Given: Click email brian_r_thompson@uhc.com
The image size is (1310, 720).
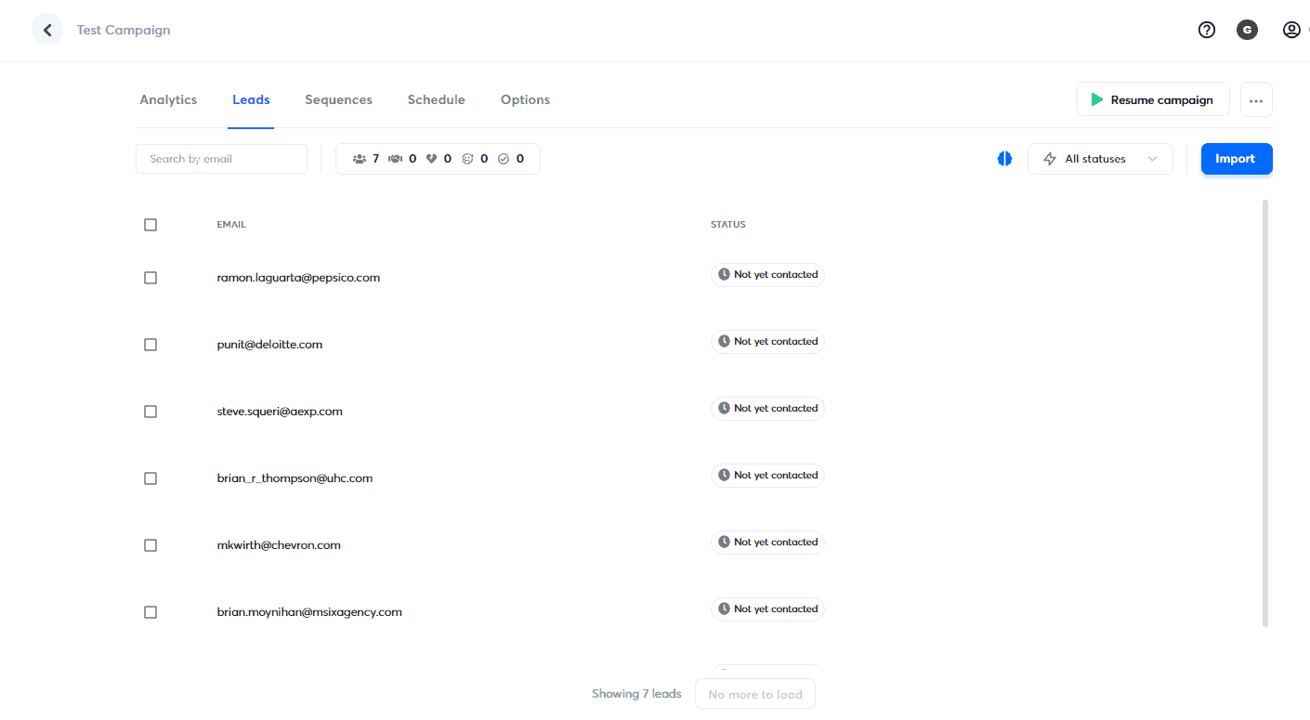Looking at the screenshot, I should [x=295, y=478].
